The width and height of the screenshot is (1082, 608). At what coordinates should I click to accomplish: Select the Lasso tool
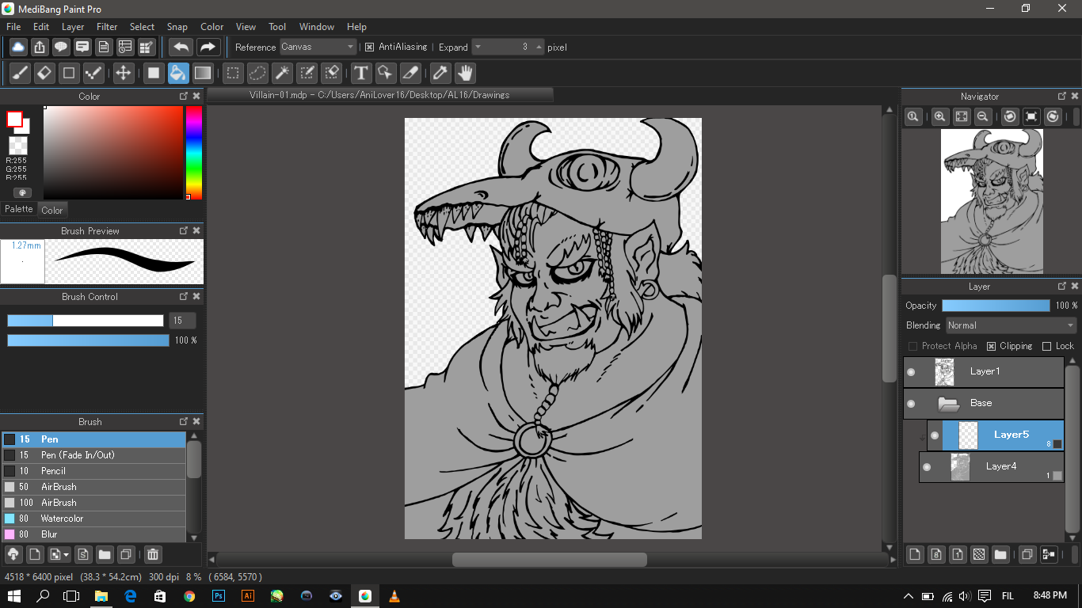pos(257,74)
